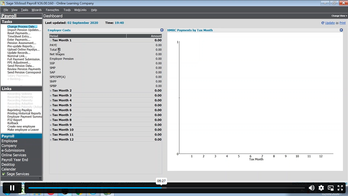Enable picture-in-picture mode icon
Viewport: 348px width, 196px height.
pos(331,188)
